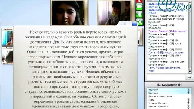194x109 pixels.
Task: Toggle the green camera button
Action: [139, 7]
